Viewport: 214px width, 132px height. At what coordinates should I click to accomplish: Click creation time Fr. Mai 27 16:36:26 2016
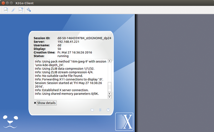tap(75, 52)
